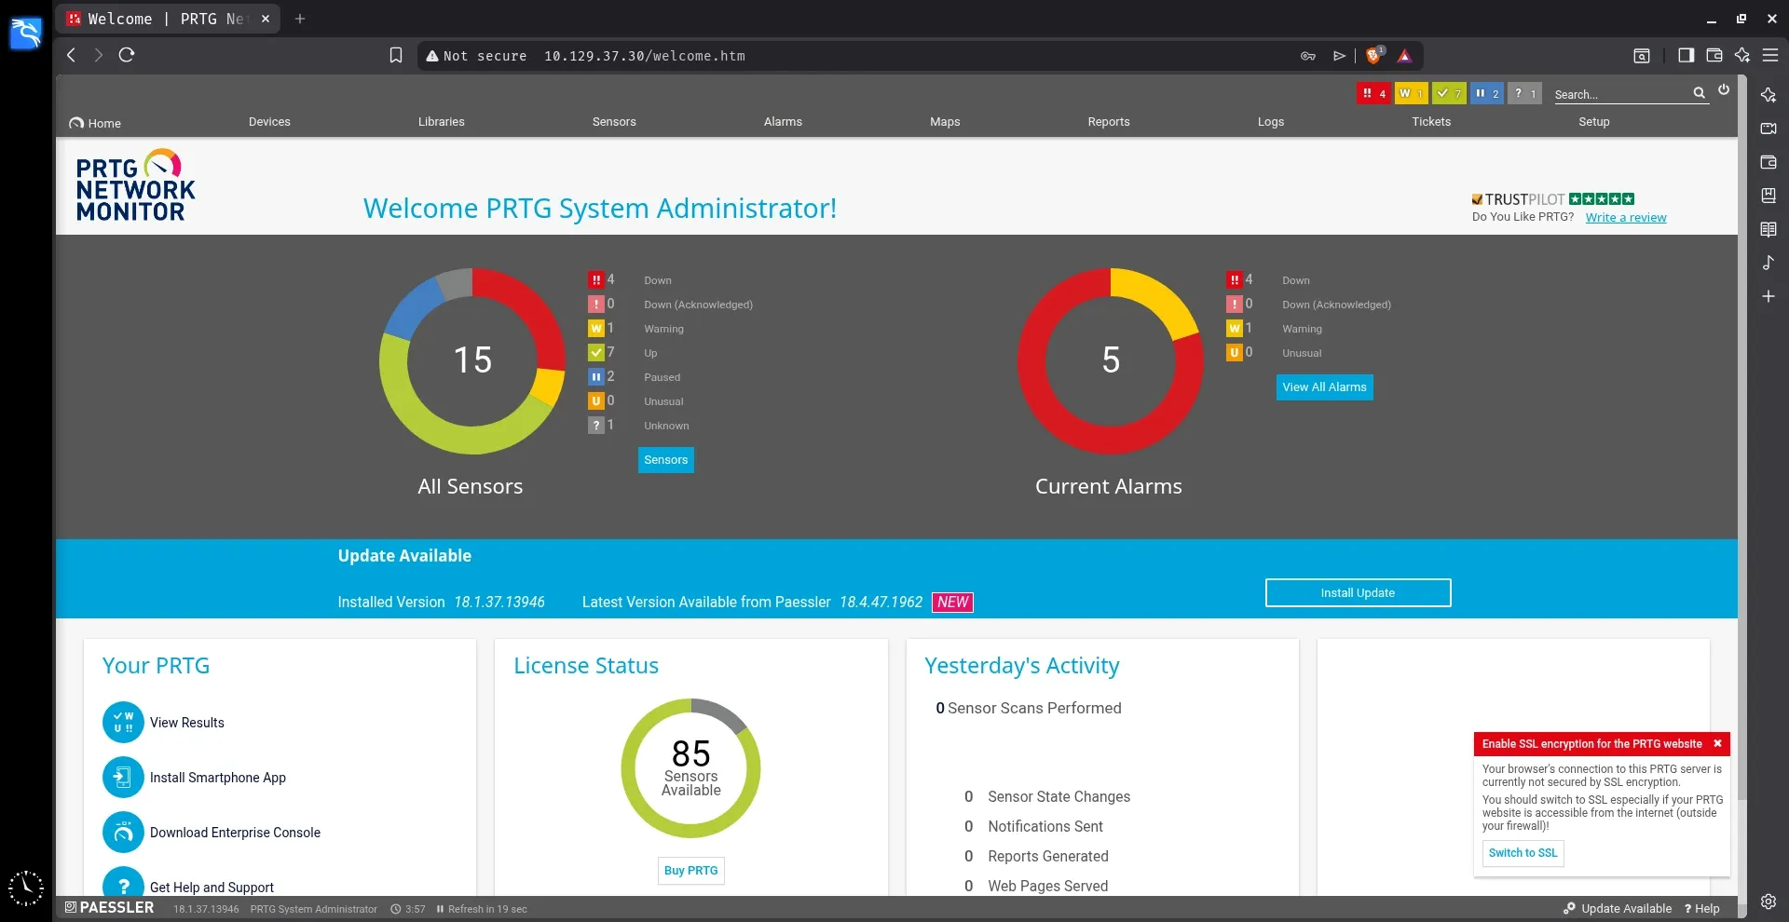
Task: Click the blue Paused sensors counter badge
Action: point(1487,93)
